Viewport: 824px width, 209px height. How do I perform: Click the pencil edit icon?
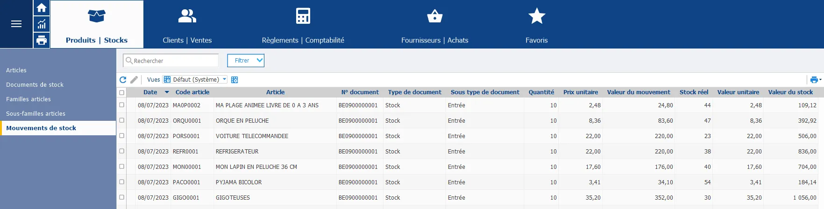tap(134, 80)
